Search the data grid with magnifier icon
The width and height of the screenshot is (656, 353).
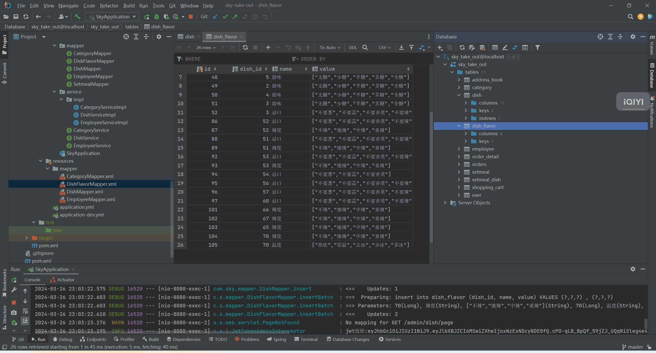365,47
